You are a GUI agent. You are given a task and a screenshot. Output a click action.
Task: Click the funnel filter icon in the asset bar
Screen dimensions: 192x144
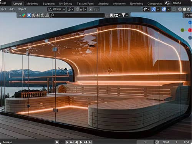(x=123, y=15)
